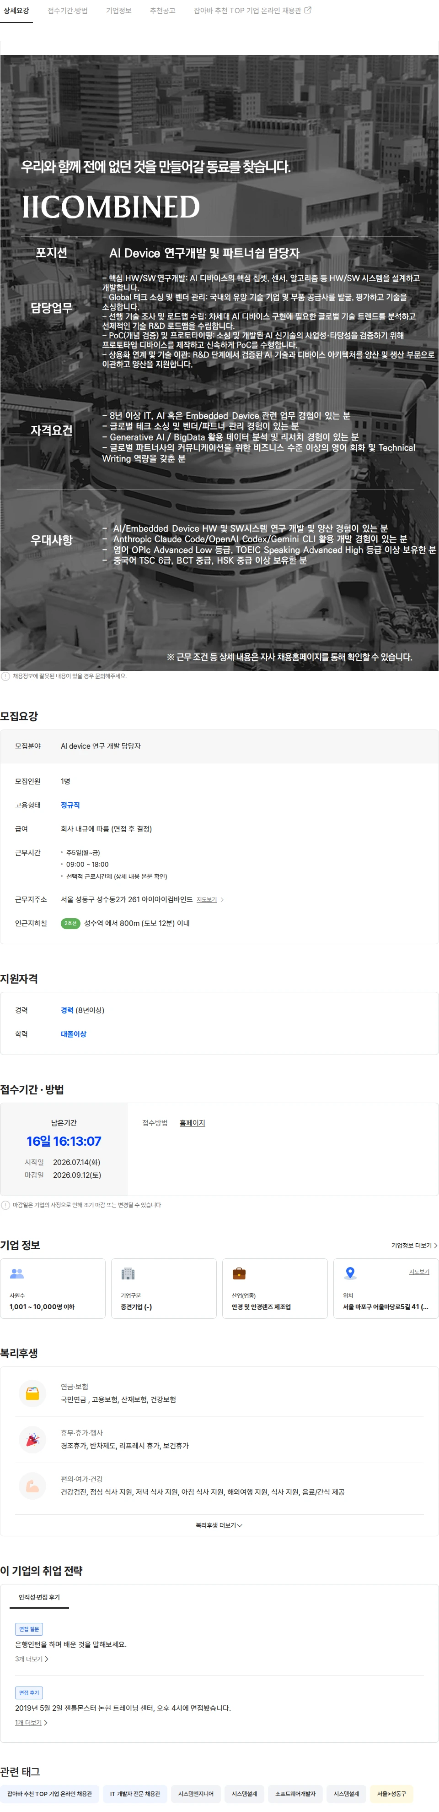This screenshot has height=1812, width=439.
Task: Open the 기업정보 tab
Action: pyautogui.click(x=119, y=11)
